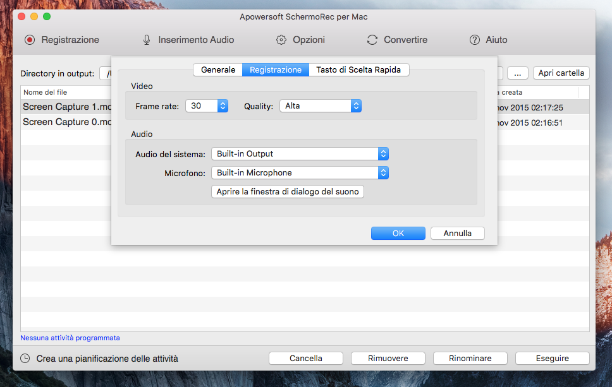Viewport: 612px width, 387px height.
Task: Click Crea una pianificazione delle attività
Action: click(x=107, y=359)
